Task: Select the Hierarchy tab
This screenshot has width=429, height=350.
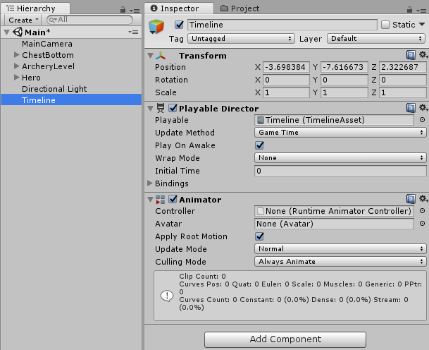Action: pyautogui.click(x=35, y=8)
